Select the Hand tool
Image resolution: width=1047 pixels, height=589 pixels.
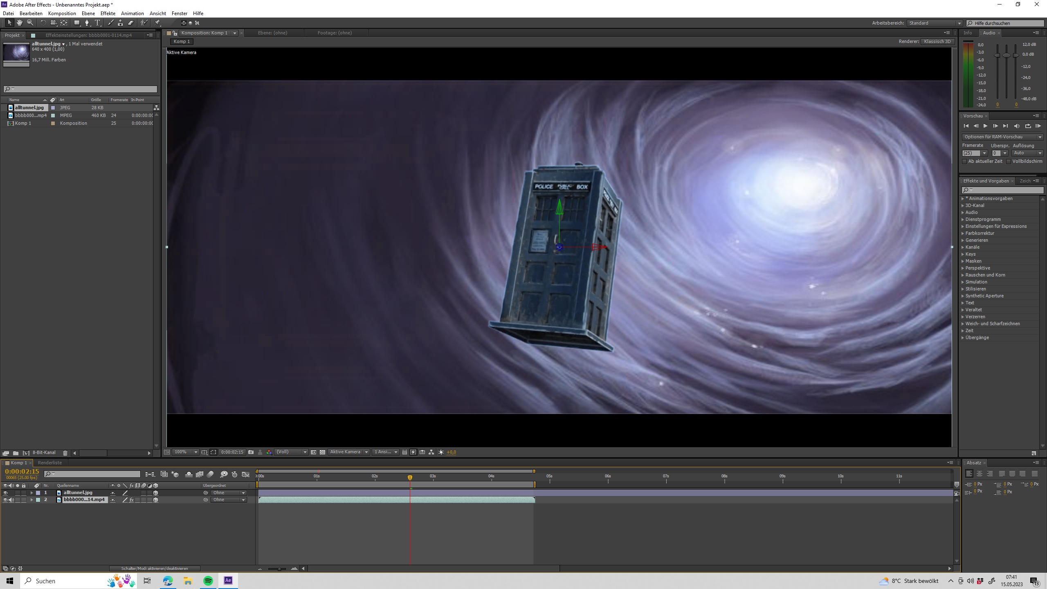pyautogui.click(x=19, y=23)
